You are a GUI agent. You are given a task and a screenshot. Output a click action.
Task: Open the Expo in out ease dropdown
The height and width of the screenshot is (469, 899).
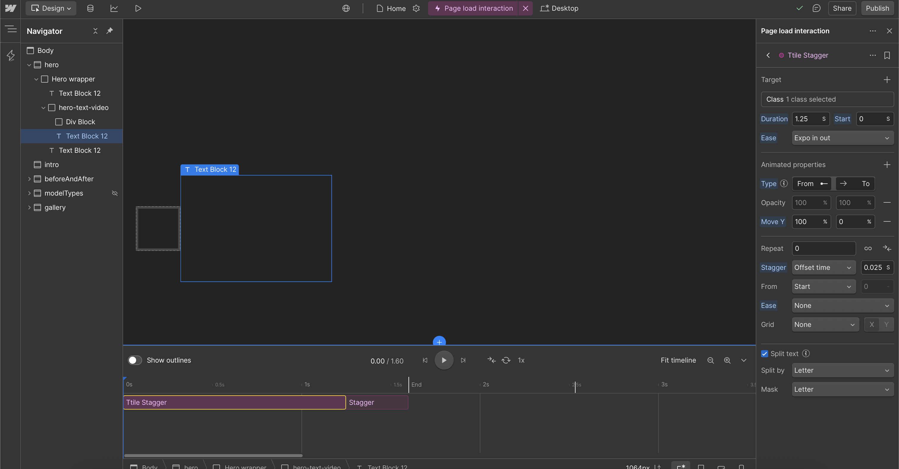(x=843, y=138)
